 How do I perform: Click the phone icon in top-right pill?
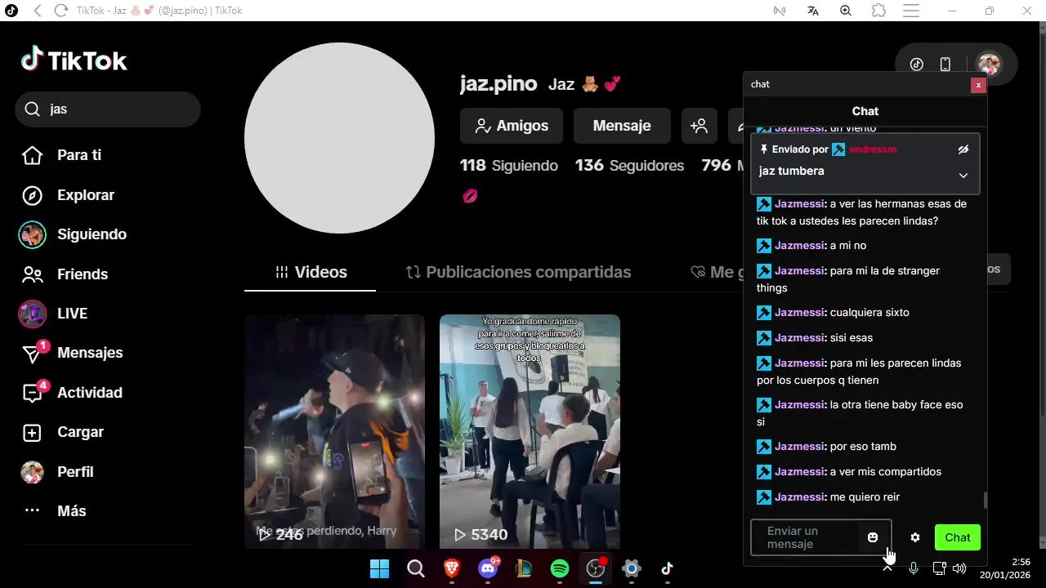pyautogui.click(x=945, y=65)
